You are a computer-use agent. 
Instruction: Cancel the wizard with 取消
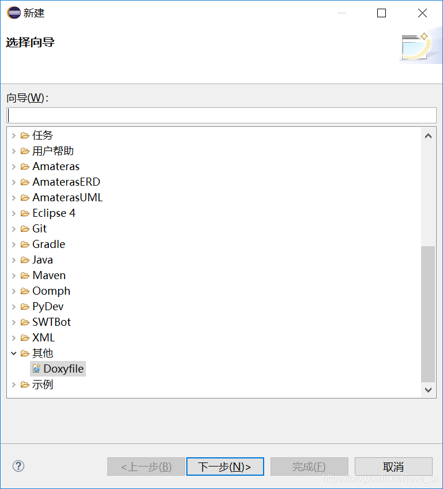[393, 467]
